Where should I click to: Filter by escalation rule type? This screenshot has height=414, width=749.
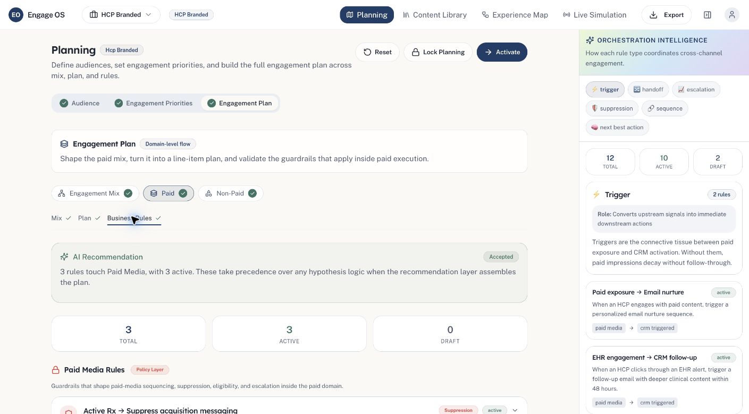pyautogui.click(x=696, y=89)
